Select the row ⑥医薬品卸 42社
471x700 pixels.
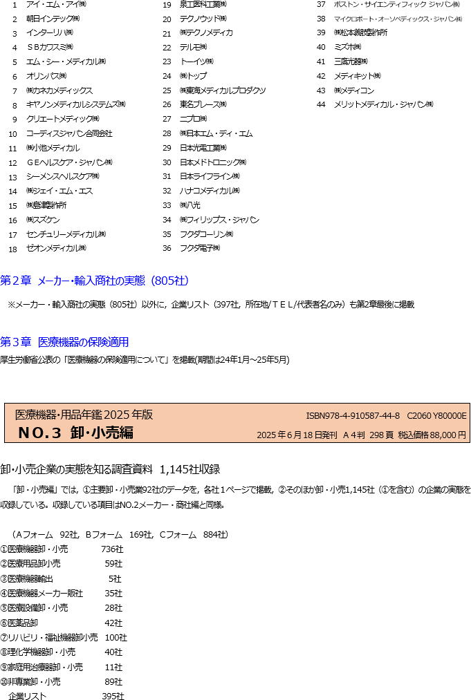tap(62, 623)
